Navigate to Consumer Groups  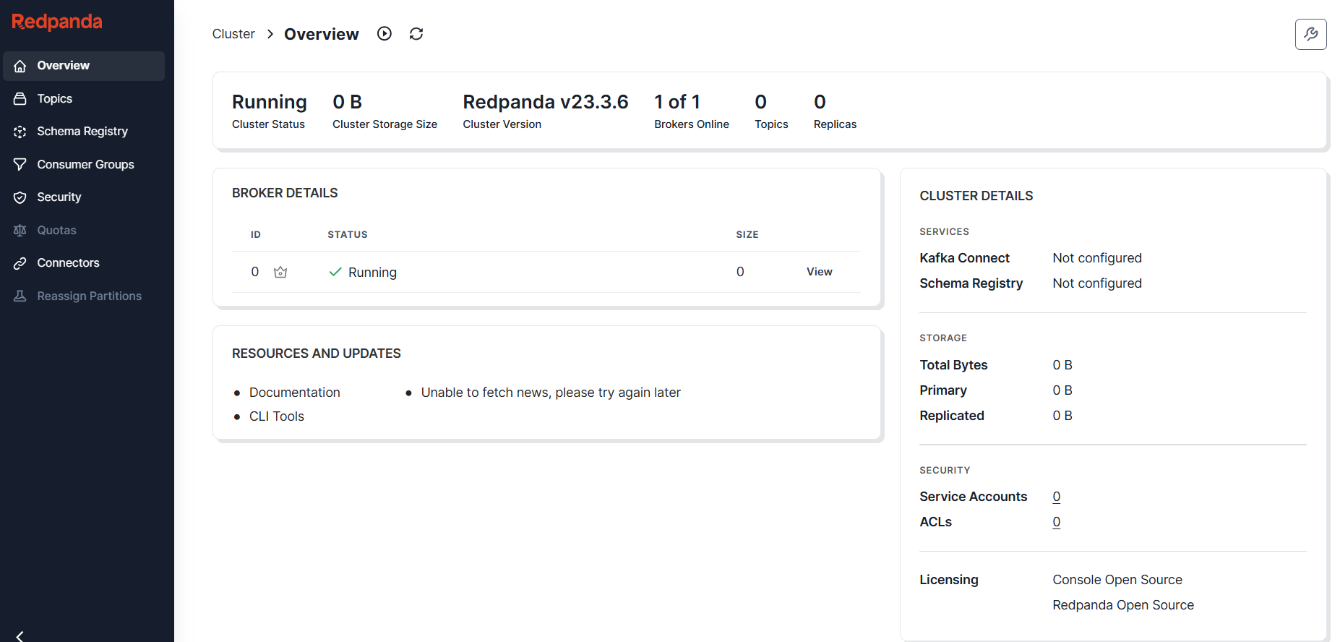(x=84, y=164)
